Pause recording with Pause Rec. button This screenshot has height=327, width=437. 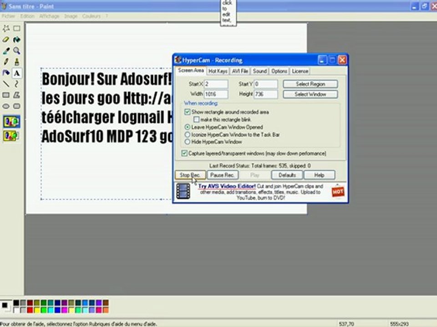pos(223,175)
